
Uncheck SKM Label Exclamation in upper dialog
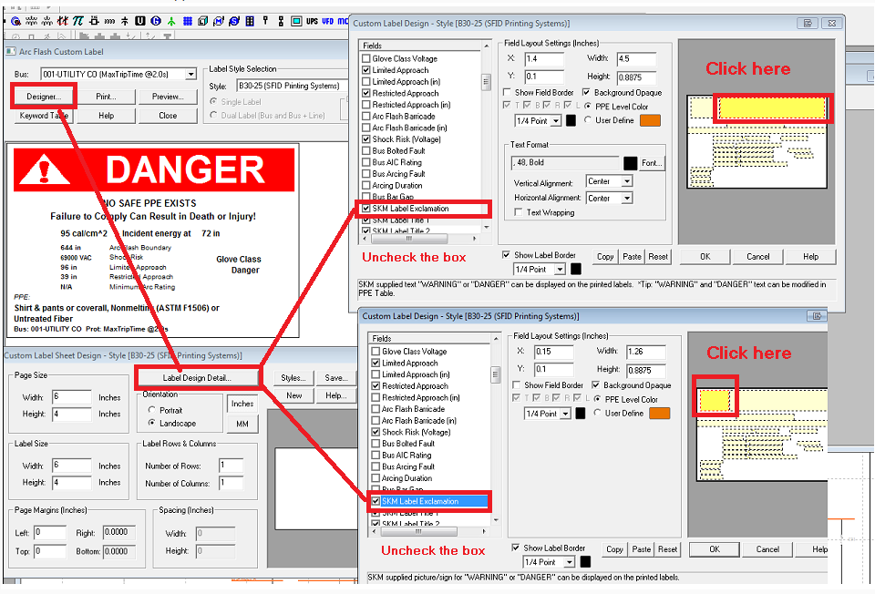(366, 209)
